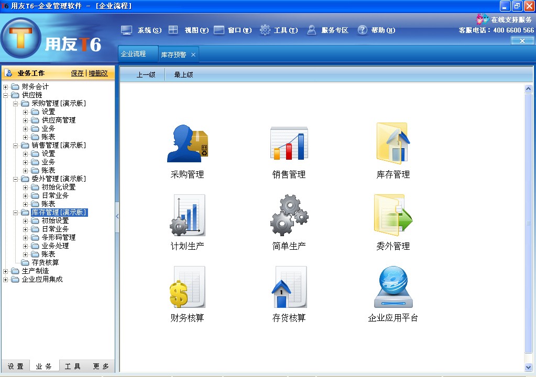Open the 存货核算 icon
The image size is (536, 377).
(289, 287)
